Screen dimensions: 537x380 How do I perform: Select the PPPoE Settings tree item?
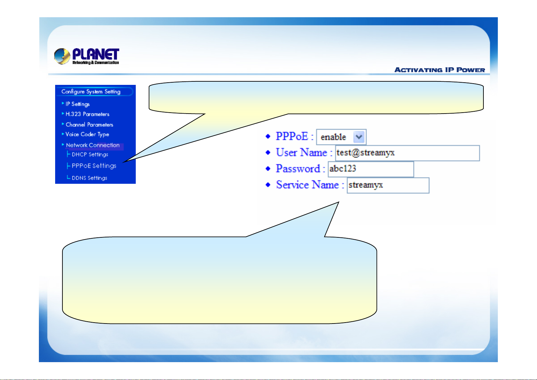(x=94, y=166)
